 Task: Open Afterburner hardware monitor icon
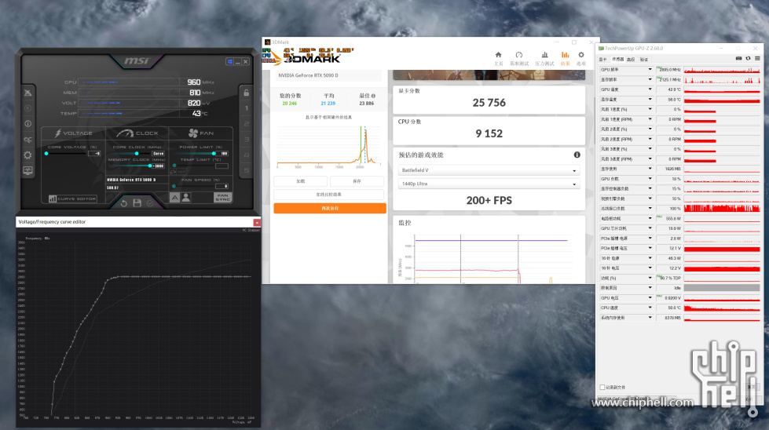coord(27,170)
